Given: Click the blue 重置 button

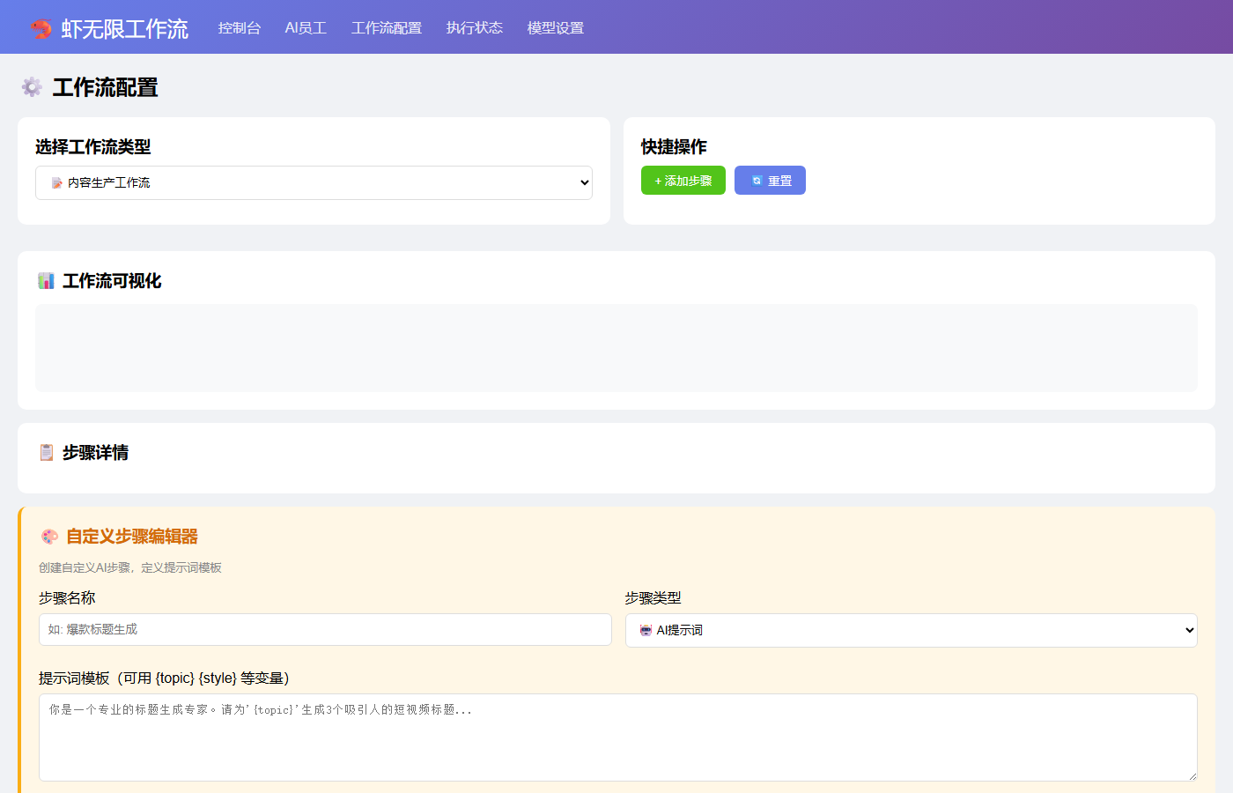Looking at the screenshot, I should tap(770, 181).
